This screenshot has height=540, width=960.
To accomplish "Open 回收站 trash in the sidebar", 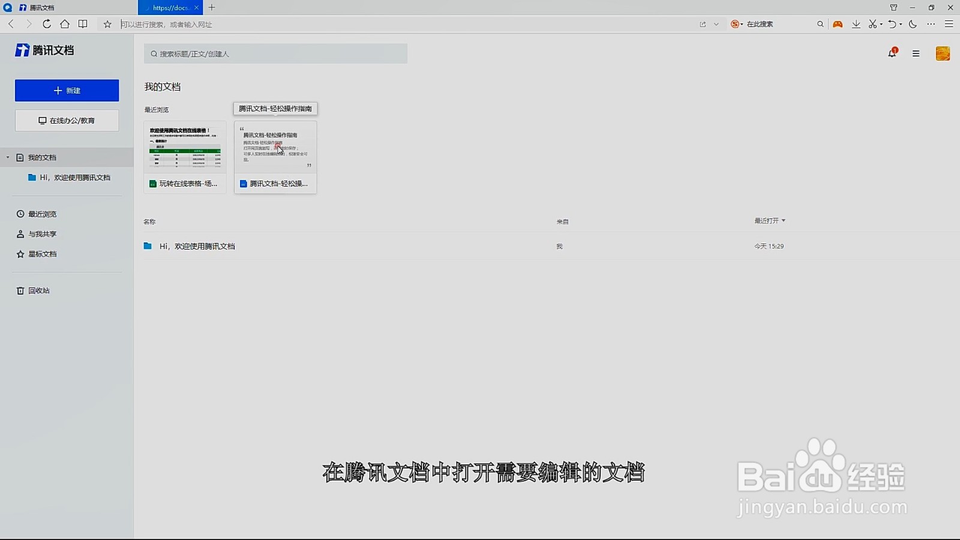I will tap(33, 290).
